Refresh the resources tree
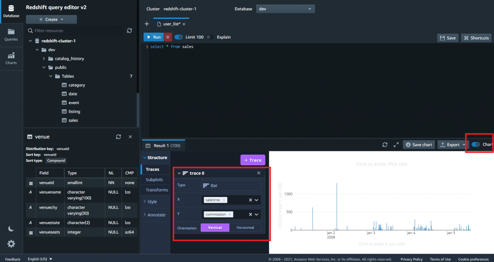494x262 pixels. click(129, 30)
